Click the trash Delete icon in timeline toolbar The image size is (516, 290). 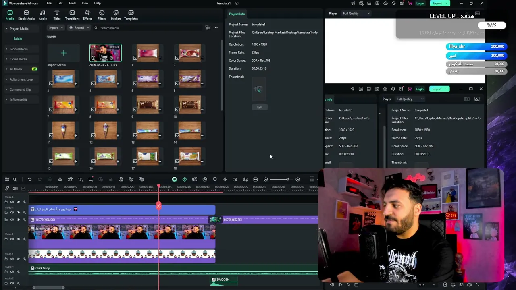(x=50, y=179)
